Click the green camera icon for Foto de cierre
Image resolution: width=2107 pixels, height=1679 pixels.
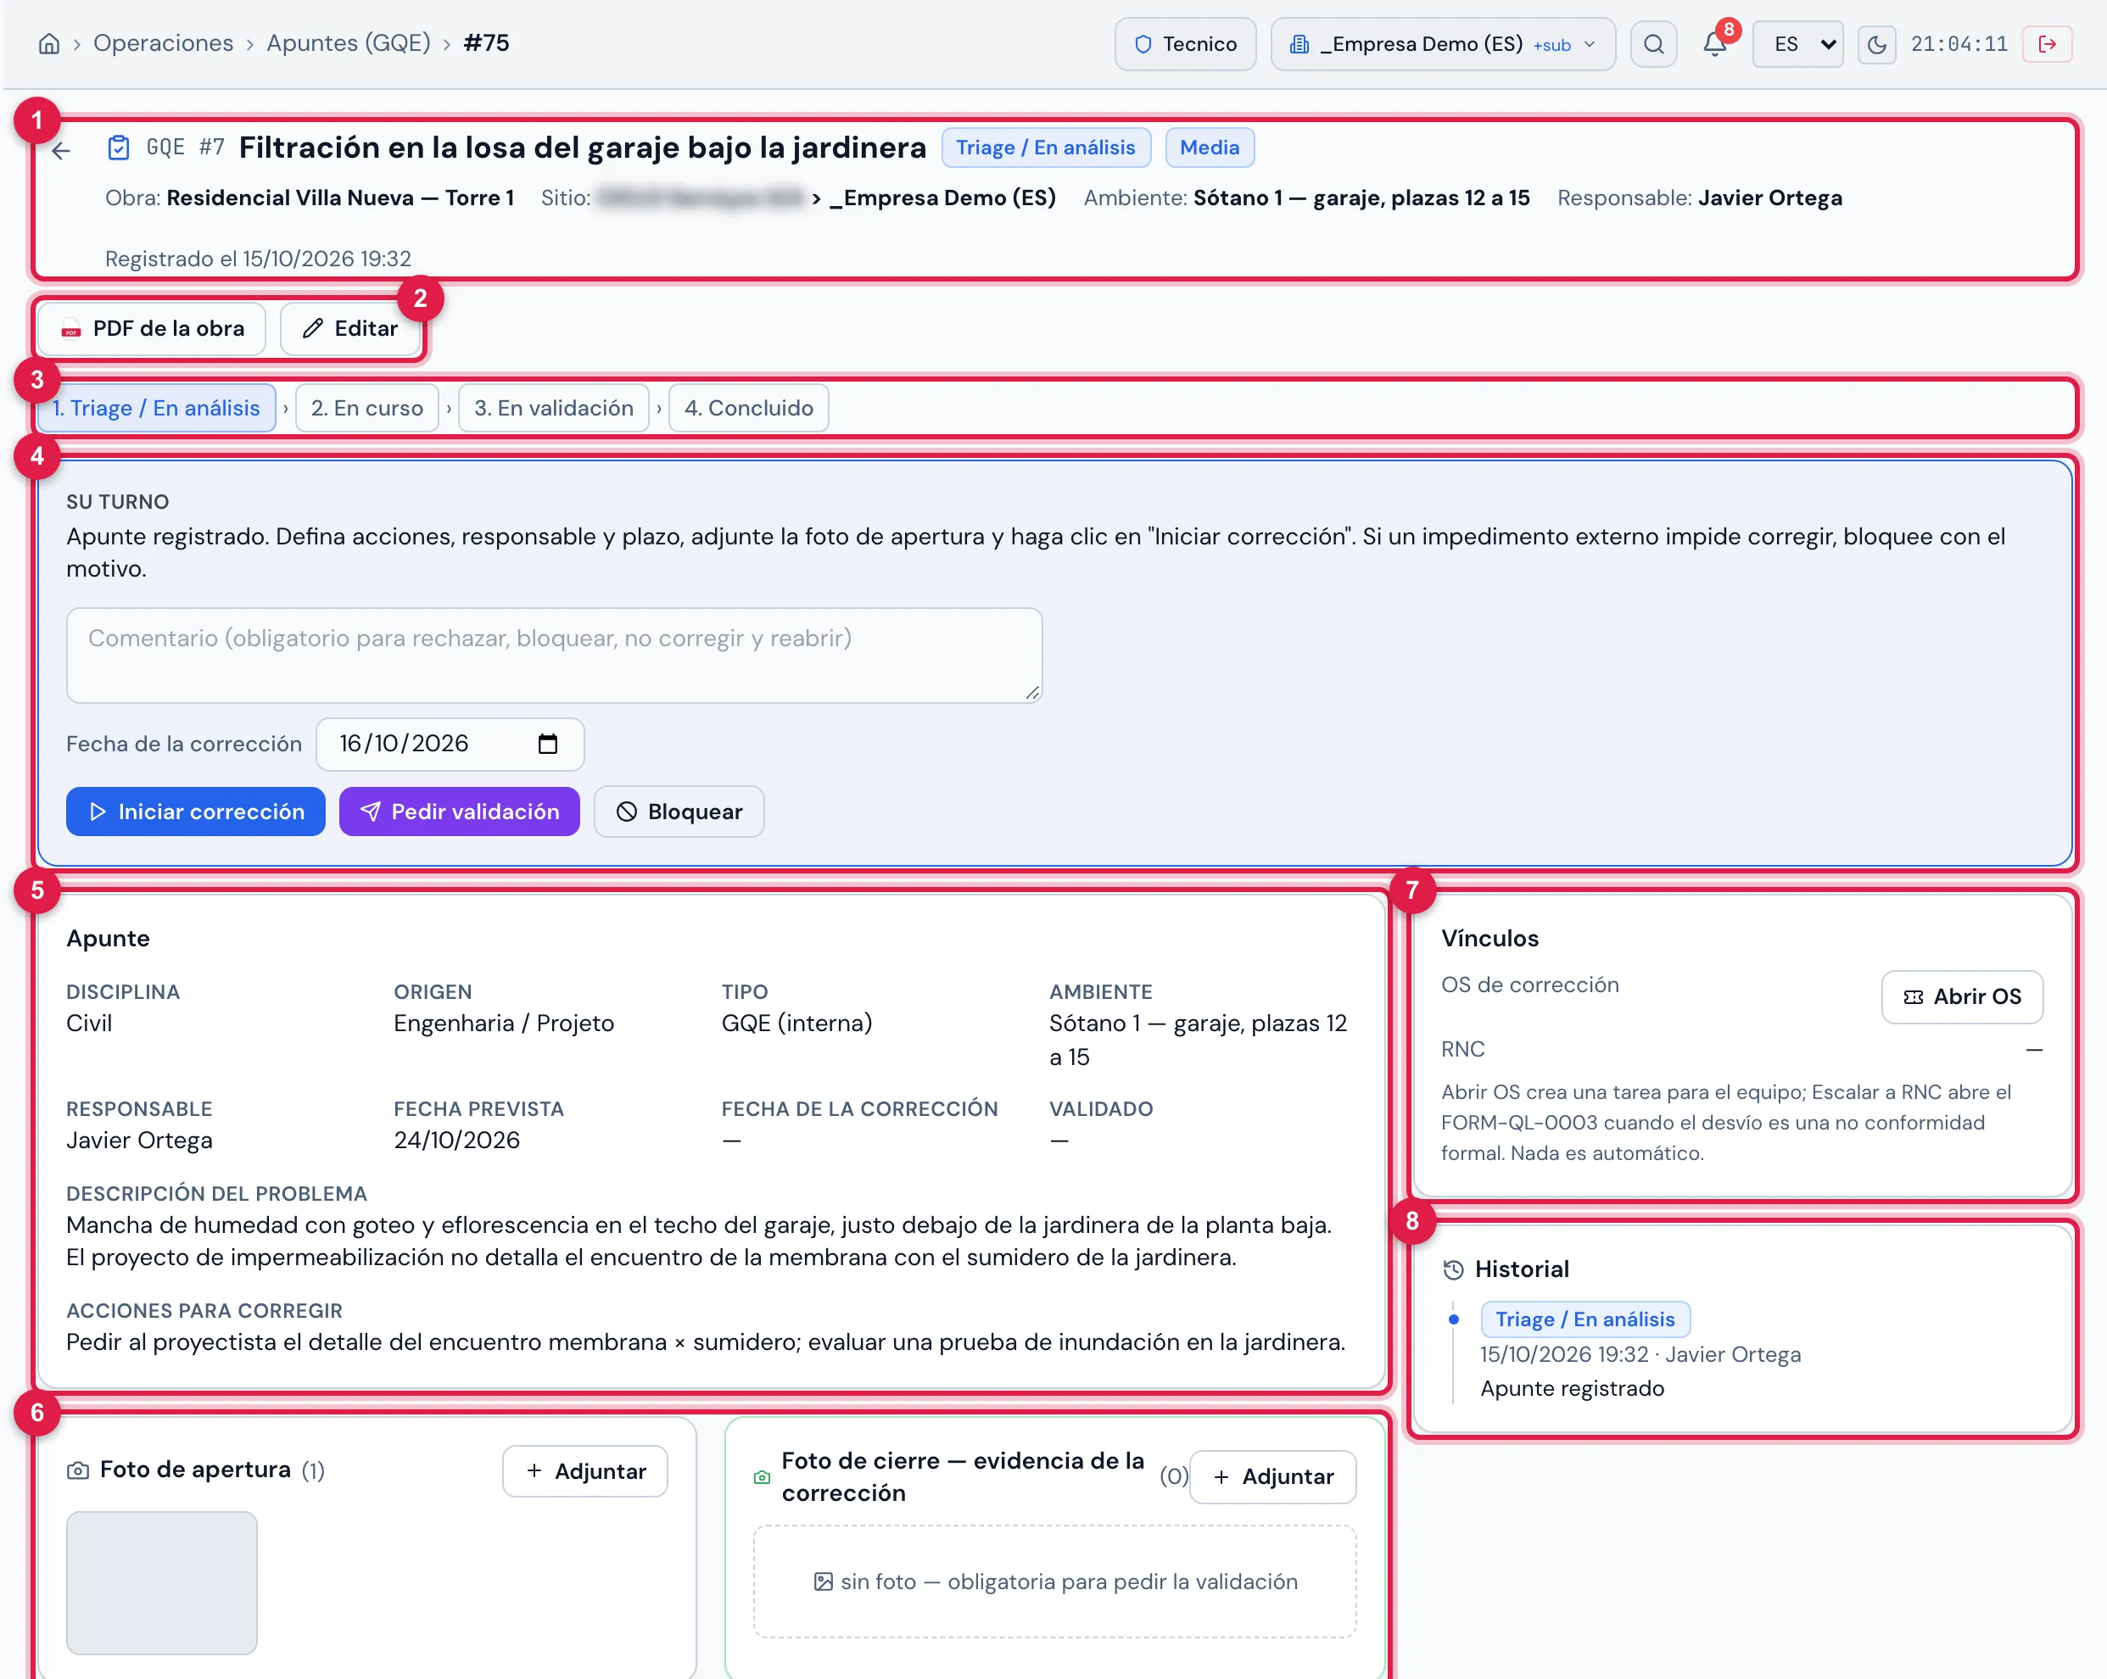763,1477
